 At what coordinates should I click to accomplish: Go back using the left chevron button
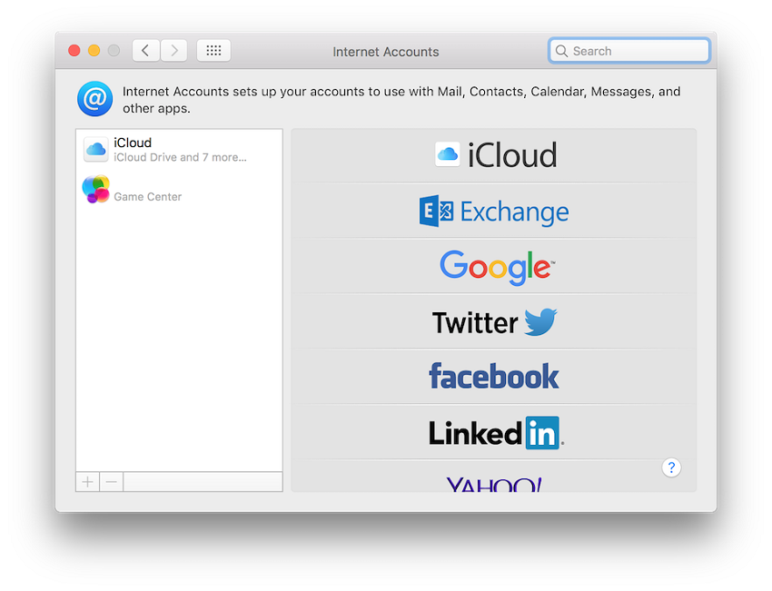point(145,51)
